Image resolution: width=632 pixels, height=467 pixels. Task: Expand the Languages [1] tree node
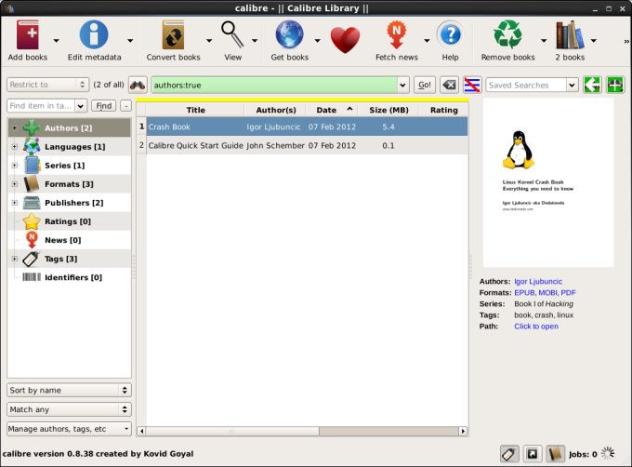click(15, 147)
